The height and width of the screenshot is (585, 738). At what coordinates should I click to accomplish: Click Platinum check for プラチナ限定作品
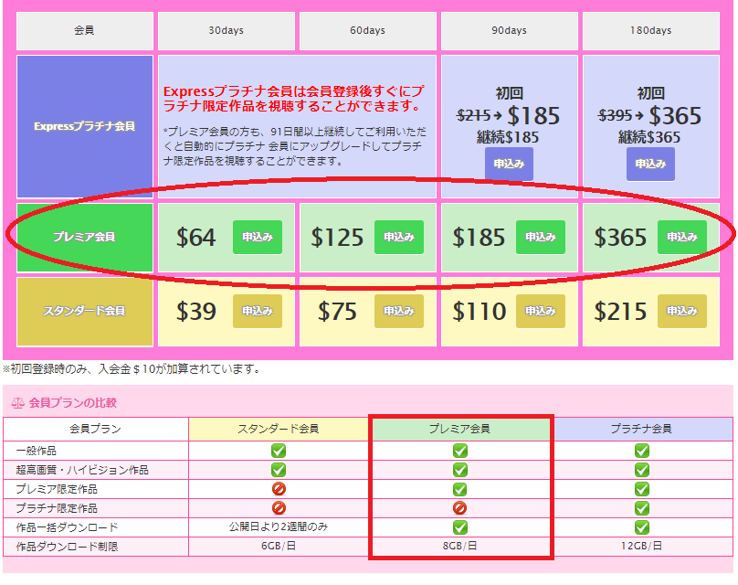pos(642,508)
